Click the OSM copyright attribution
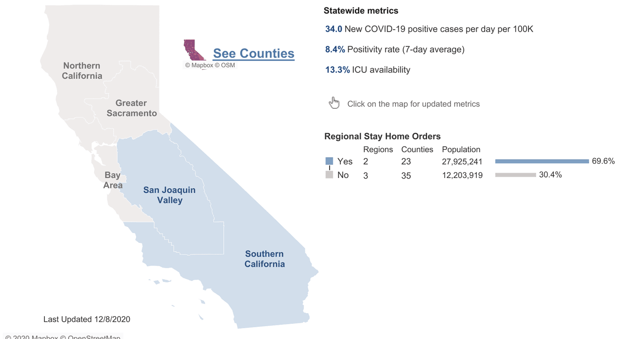 tap(225, 65)
